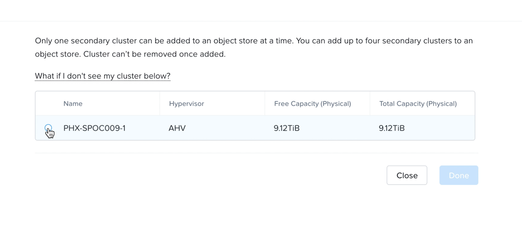The height and width of the screenshot is (249, 522).
Task: Click the Close button
Action: 407,175
